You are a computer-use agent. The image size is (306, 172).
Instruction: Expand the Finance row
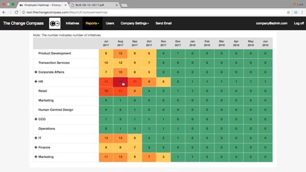pos(36,148)
